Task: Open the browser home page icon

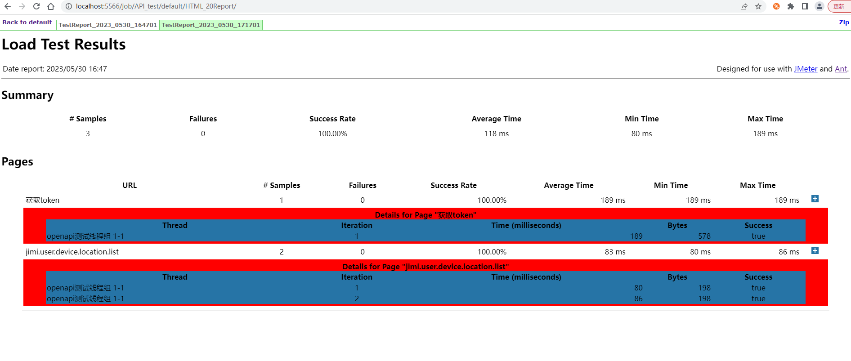Action: coord(51,6)
